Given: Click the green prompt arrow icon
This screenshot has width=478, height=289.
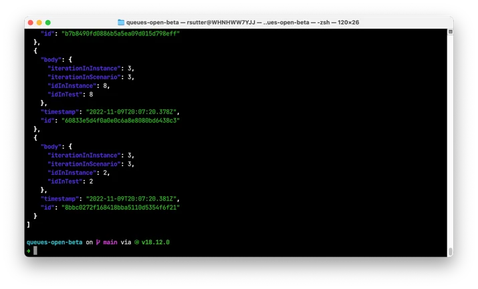Looking at the screenshot, I should coord(29,251).
